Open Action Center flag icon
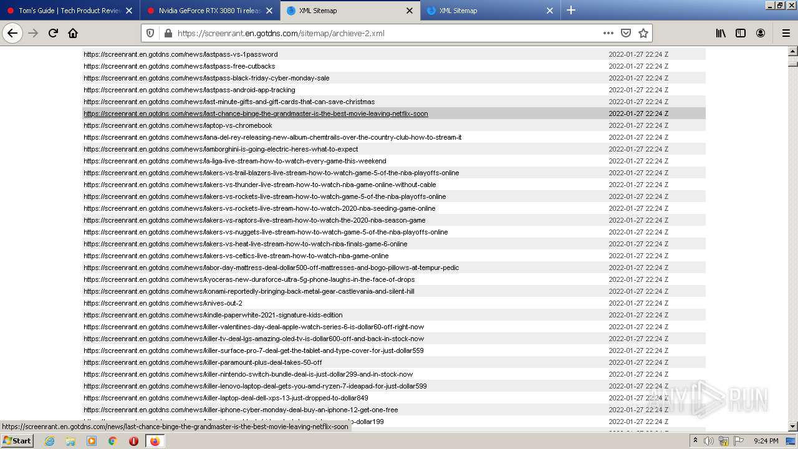Image resolution: width=798 pixels, height=449 pixels. pos(739,441)
